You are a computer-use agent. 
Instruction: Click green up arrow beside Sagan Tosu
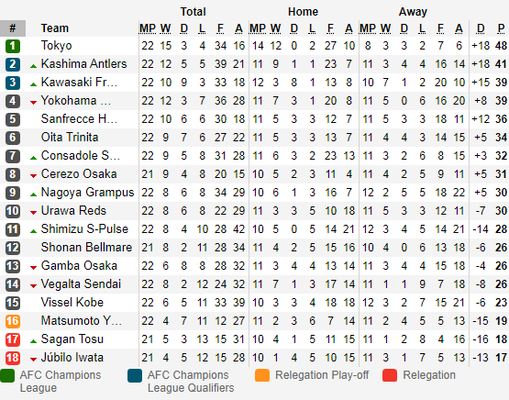click(33, 341)
